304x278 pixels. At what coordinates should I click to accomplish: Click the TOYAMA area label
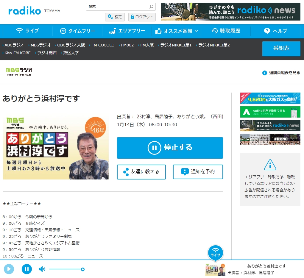pyautogui.click(x=52, y=11)
